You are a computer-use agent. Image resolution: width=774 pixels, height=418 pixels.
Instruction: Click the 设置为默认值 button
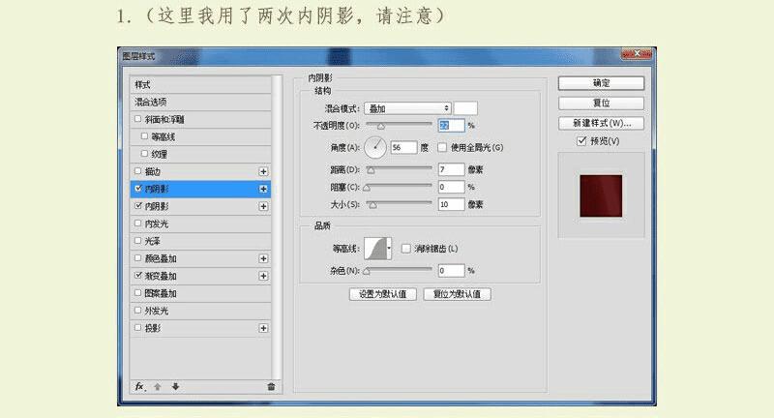point(382,294)
